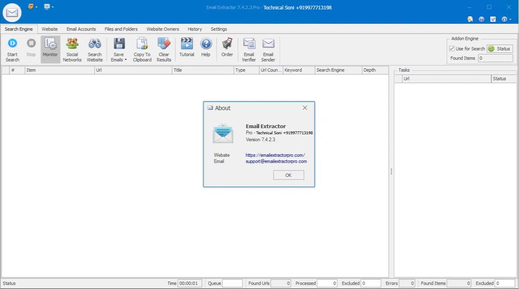Screen dimensions: 519x289
Task: Click the Save Emails floppy disk icon
Action: [119, 43]
